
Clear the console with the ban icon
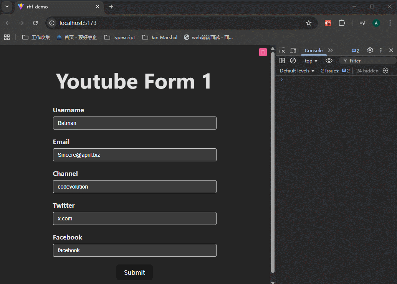click(x=293, y=61)
